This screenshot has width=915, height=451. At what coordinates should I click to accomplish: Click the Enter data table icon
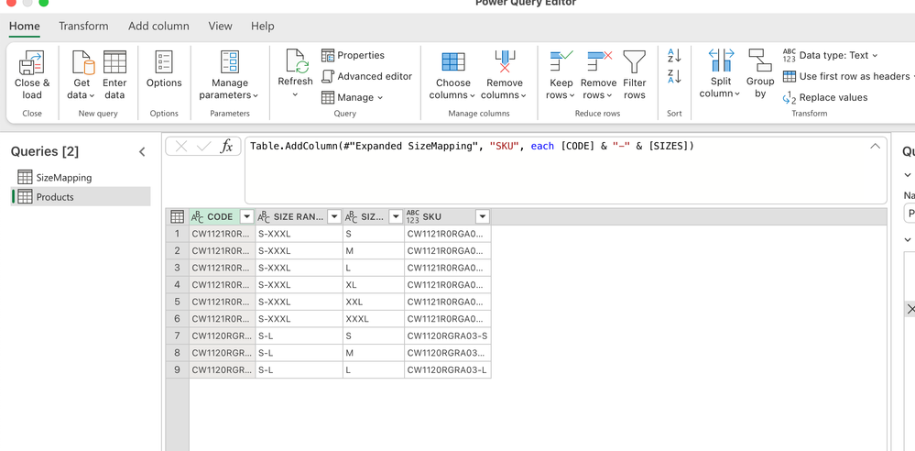coord(114,62)
